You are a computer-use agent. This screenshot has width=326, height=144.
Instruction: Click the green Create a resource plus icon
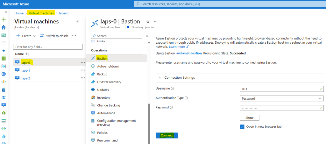pos(4,20)
